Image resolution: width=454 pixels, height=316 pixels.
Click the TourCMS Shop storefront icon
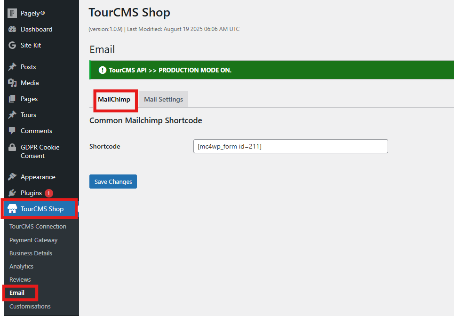[12, 209]
